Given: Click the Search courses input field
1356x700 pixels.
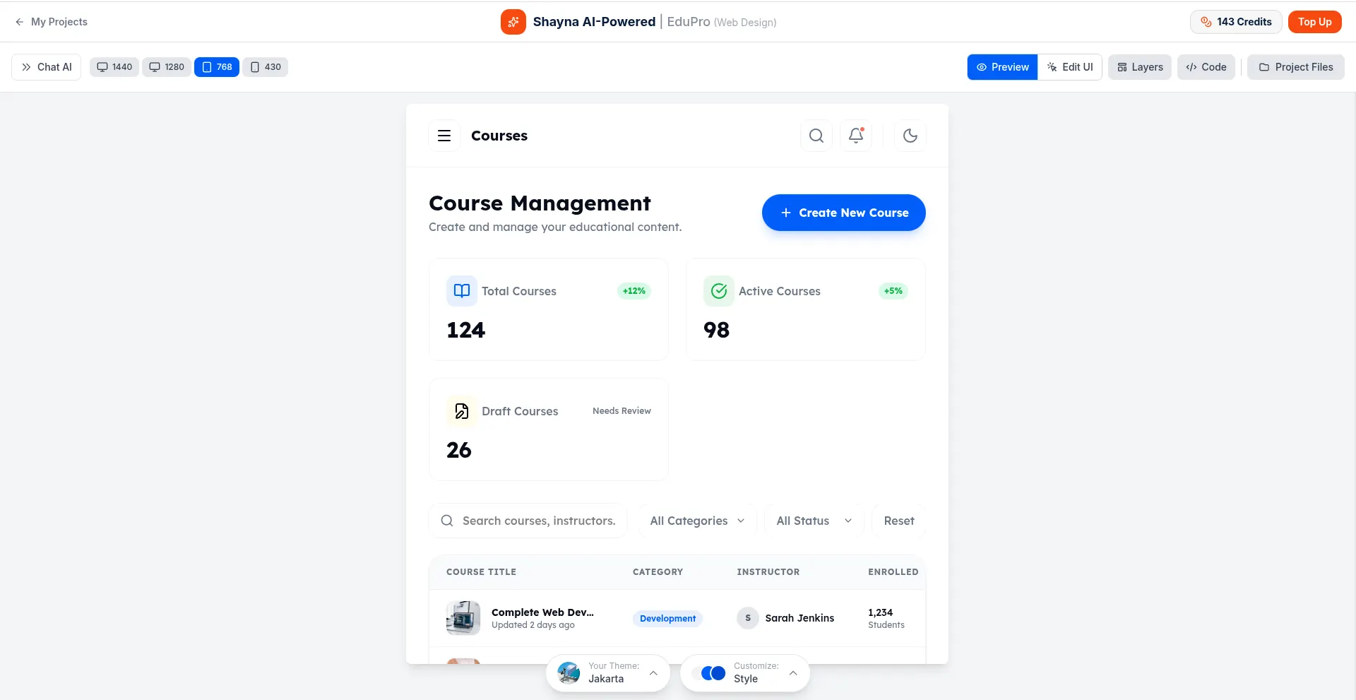Looking at the screenshot, I should coord(538,521).
